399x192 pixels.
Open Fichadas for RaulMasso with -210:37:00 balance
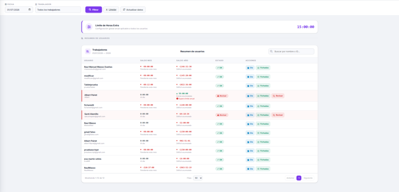263,169
